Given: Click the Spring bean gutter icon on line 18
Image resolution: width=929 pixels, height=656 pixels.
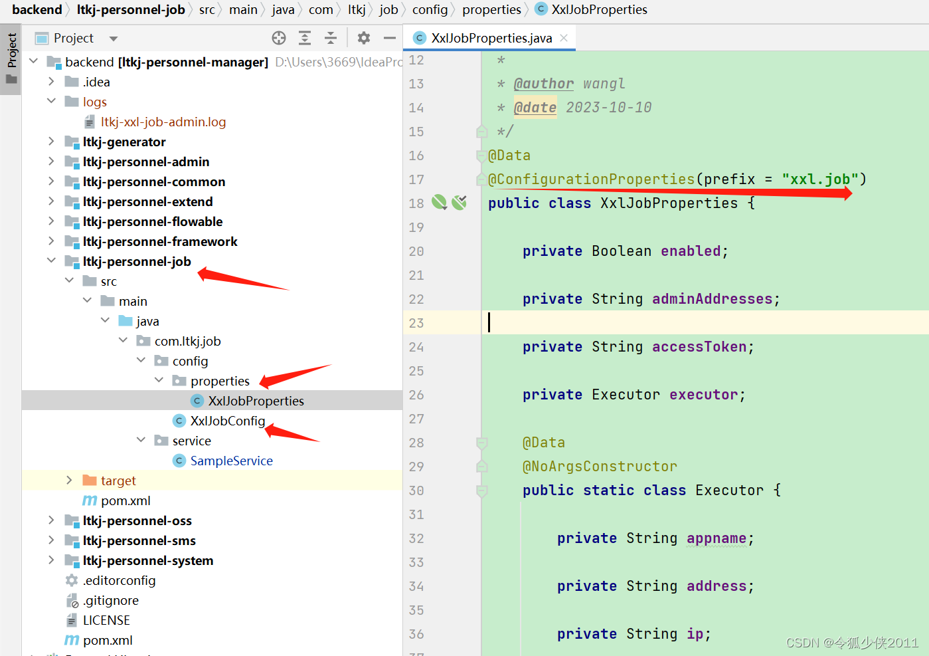Looking at the screenshot, I should [x=439, y=202].
